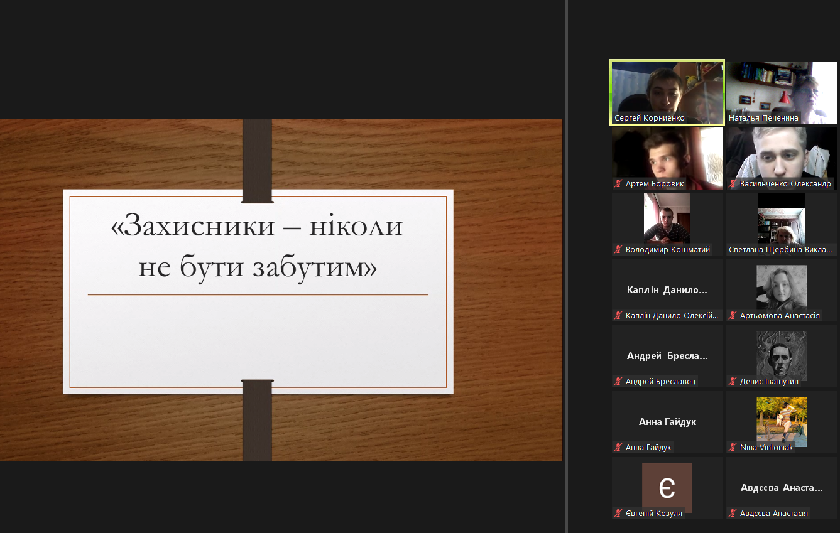Click the Андрей Бреславец participant tile

667,356
